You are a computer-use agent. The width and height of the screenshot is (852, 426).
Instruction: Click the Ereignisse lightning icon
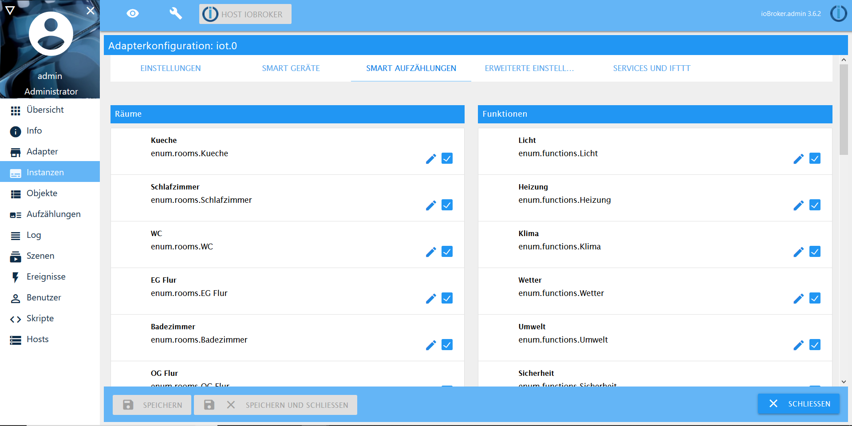(16, 277)
